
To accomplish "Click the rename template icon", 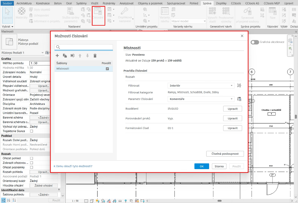I will tap(72, 56).
